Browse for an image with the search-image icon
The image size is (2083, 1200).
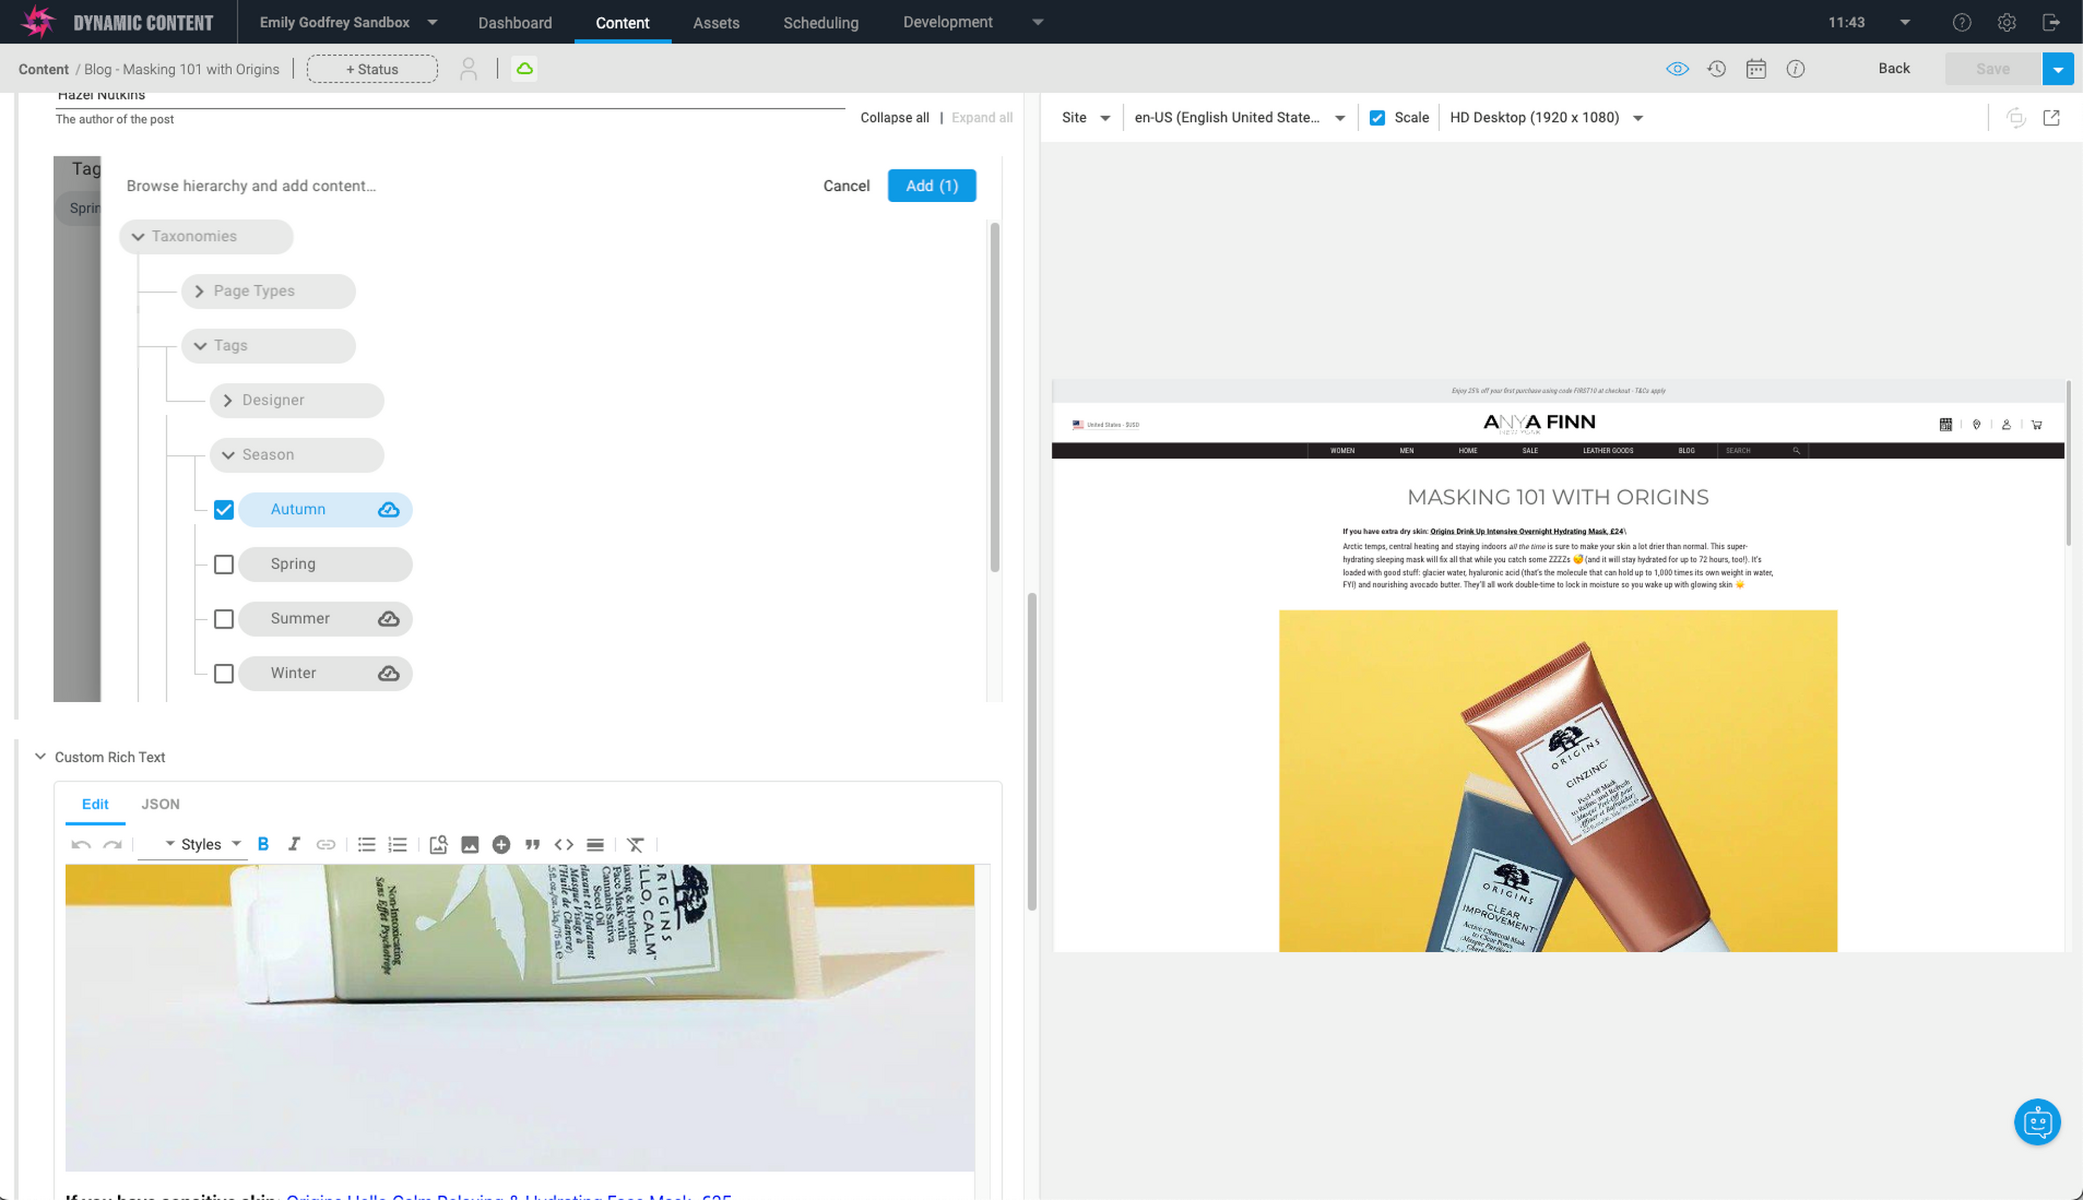[438, 844]
